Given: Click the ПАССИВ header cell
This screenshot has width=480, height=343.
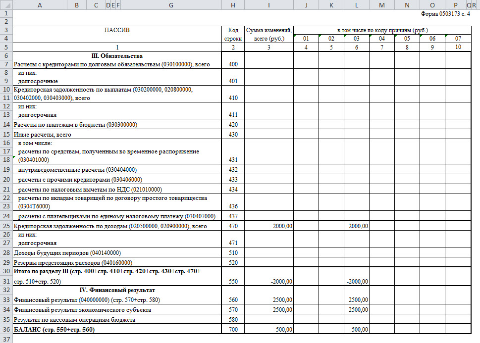Looking at the screenshot, I should point(117,30).
